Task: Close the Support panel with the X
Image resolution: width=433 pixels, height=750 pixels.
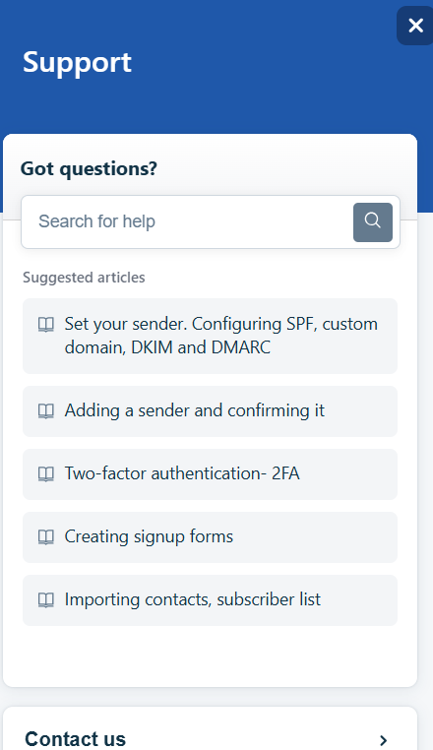Action: [x=415, y=26]
